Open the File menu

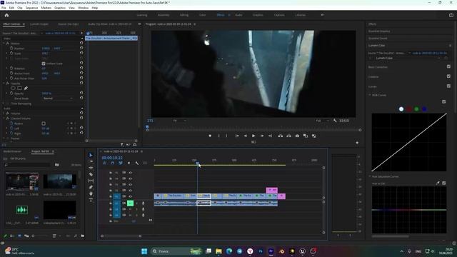[x=4, y=8]
